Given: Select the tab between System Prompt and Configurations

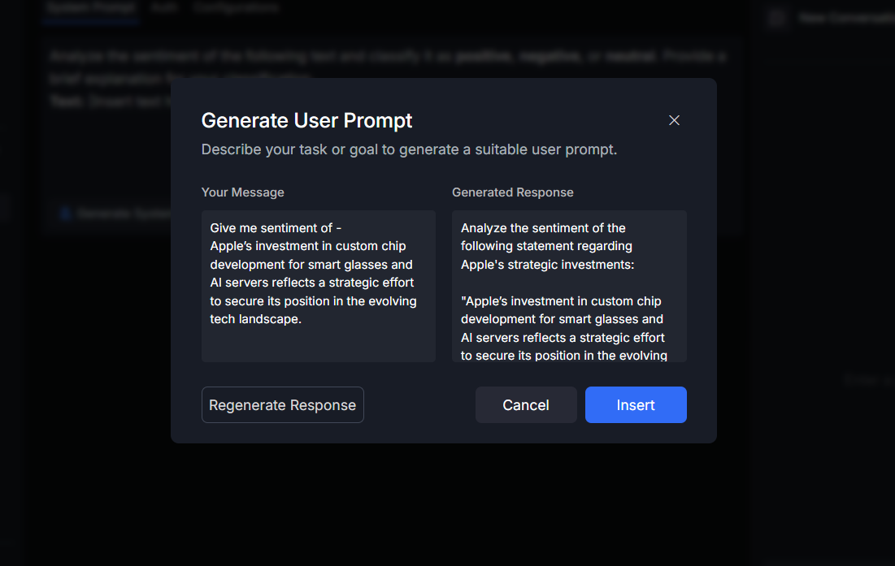Looking at the screenshot, I should point(165,7).
